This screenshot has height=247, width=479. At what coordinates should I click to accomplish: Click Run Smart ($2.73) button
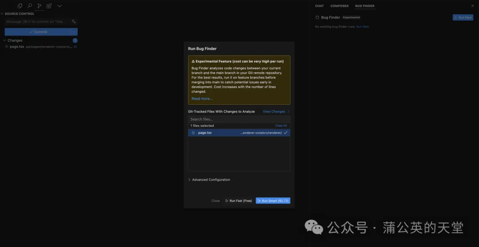(x=273, y=201)
